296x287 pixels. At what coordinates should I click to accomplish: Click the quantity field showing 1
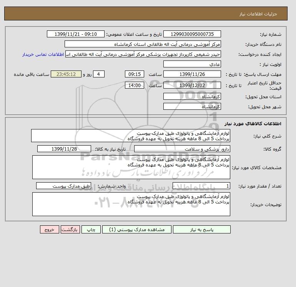pyautogui.click(x=201, y=186)
